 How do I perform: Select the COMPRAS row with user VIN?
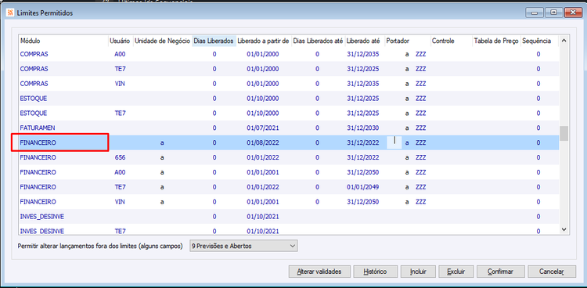[289, 84]
